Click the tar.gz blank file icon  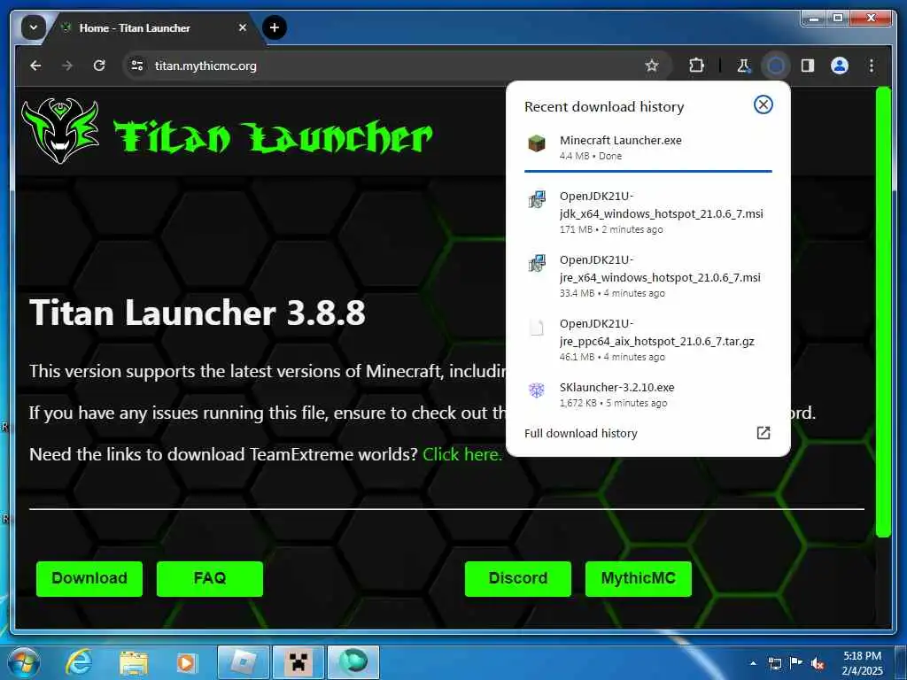537,327
